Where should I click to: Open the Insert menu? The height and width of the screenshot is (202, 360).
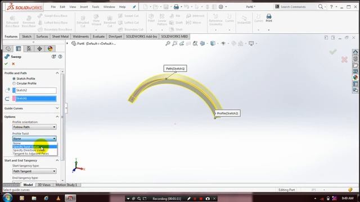(x=84, y=7)
